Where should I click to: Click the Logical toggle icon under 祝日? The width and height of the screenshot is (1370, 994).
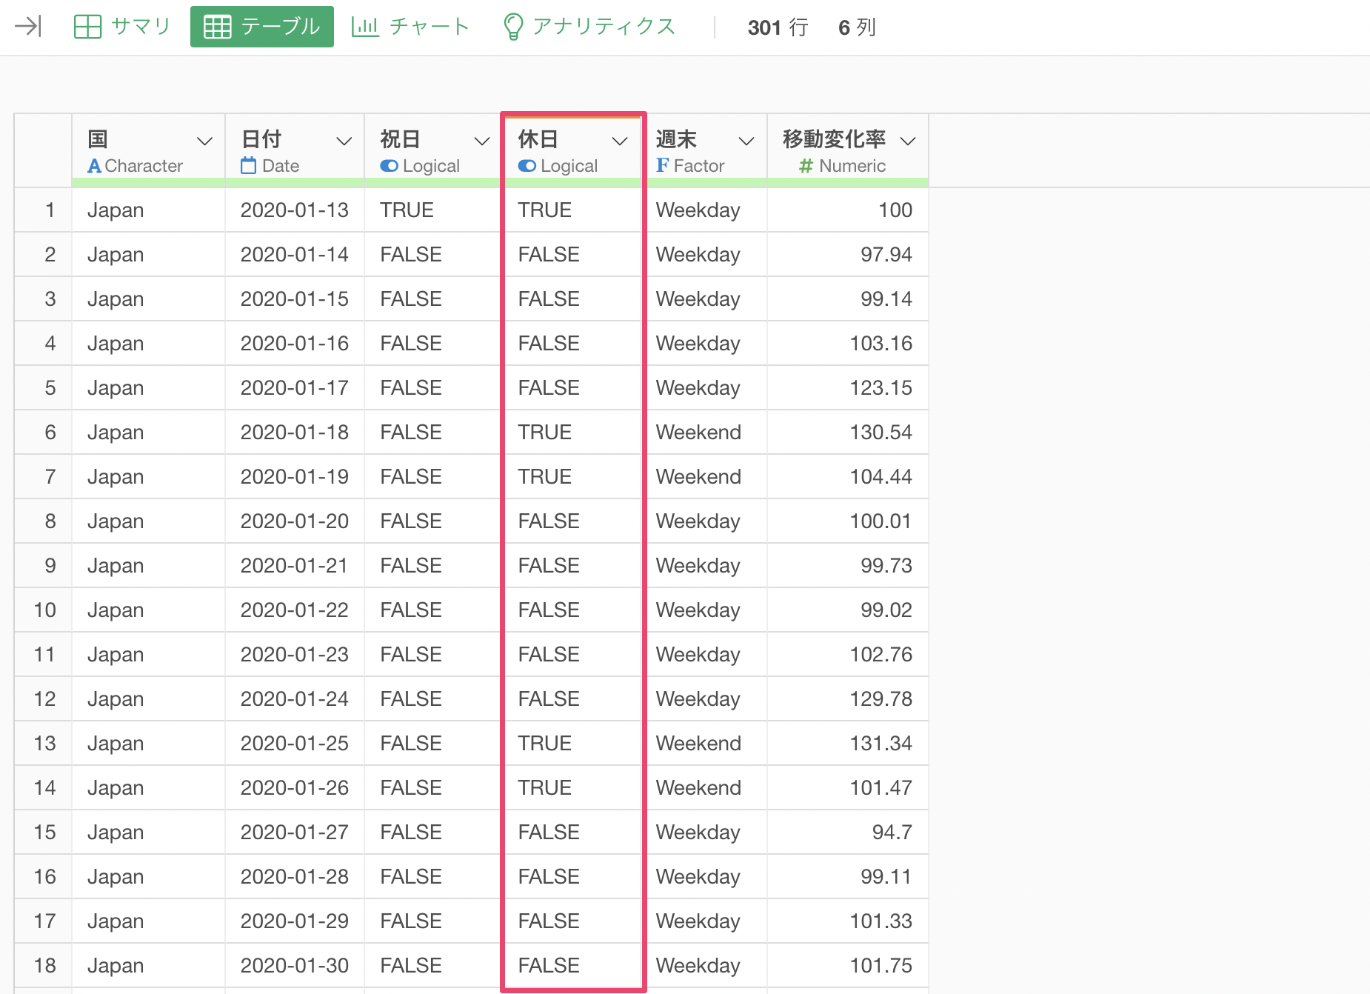pyautogui.click(x=389, y=166)
